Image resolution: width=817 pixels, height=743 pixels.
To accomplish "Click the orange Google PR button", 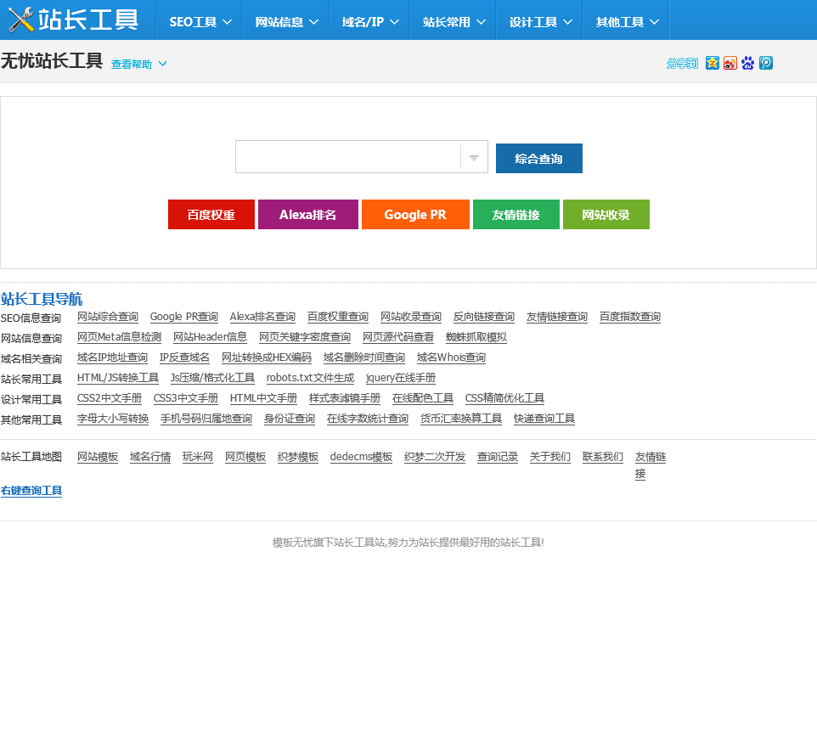I will point(415,215).
